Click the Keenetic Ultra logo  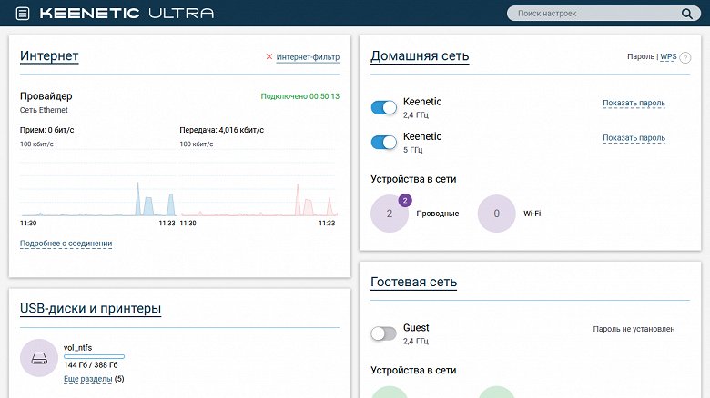tap(127, 13)
